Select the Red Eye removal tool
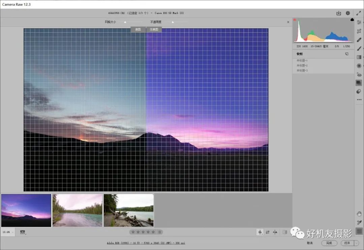The width and height of the screenshot is (364, 250). coord(359,75)
